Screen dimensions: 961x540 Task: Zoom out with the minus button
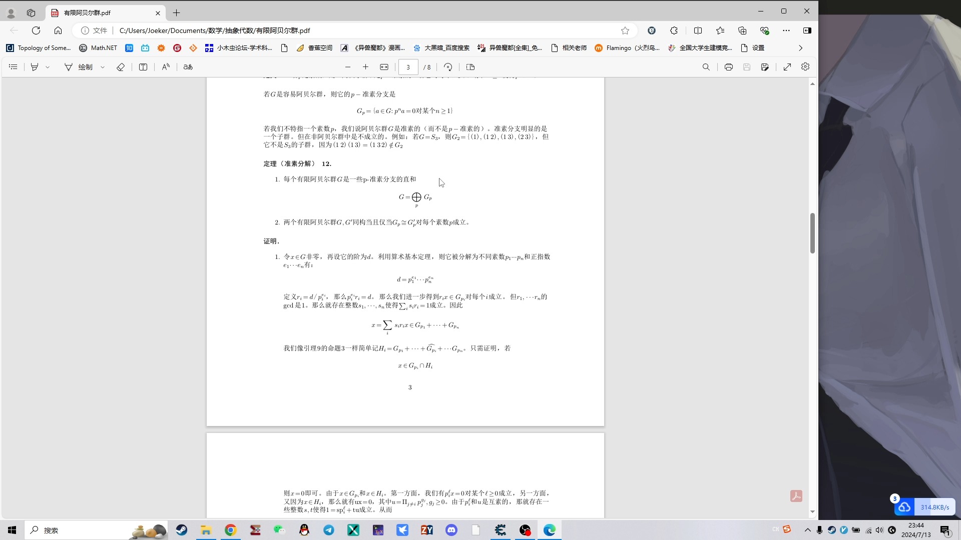348,67
